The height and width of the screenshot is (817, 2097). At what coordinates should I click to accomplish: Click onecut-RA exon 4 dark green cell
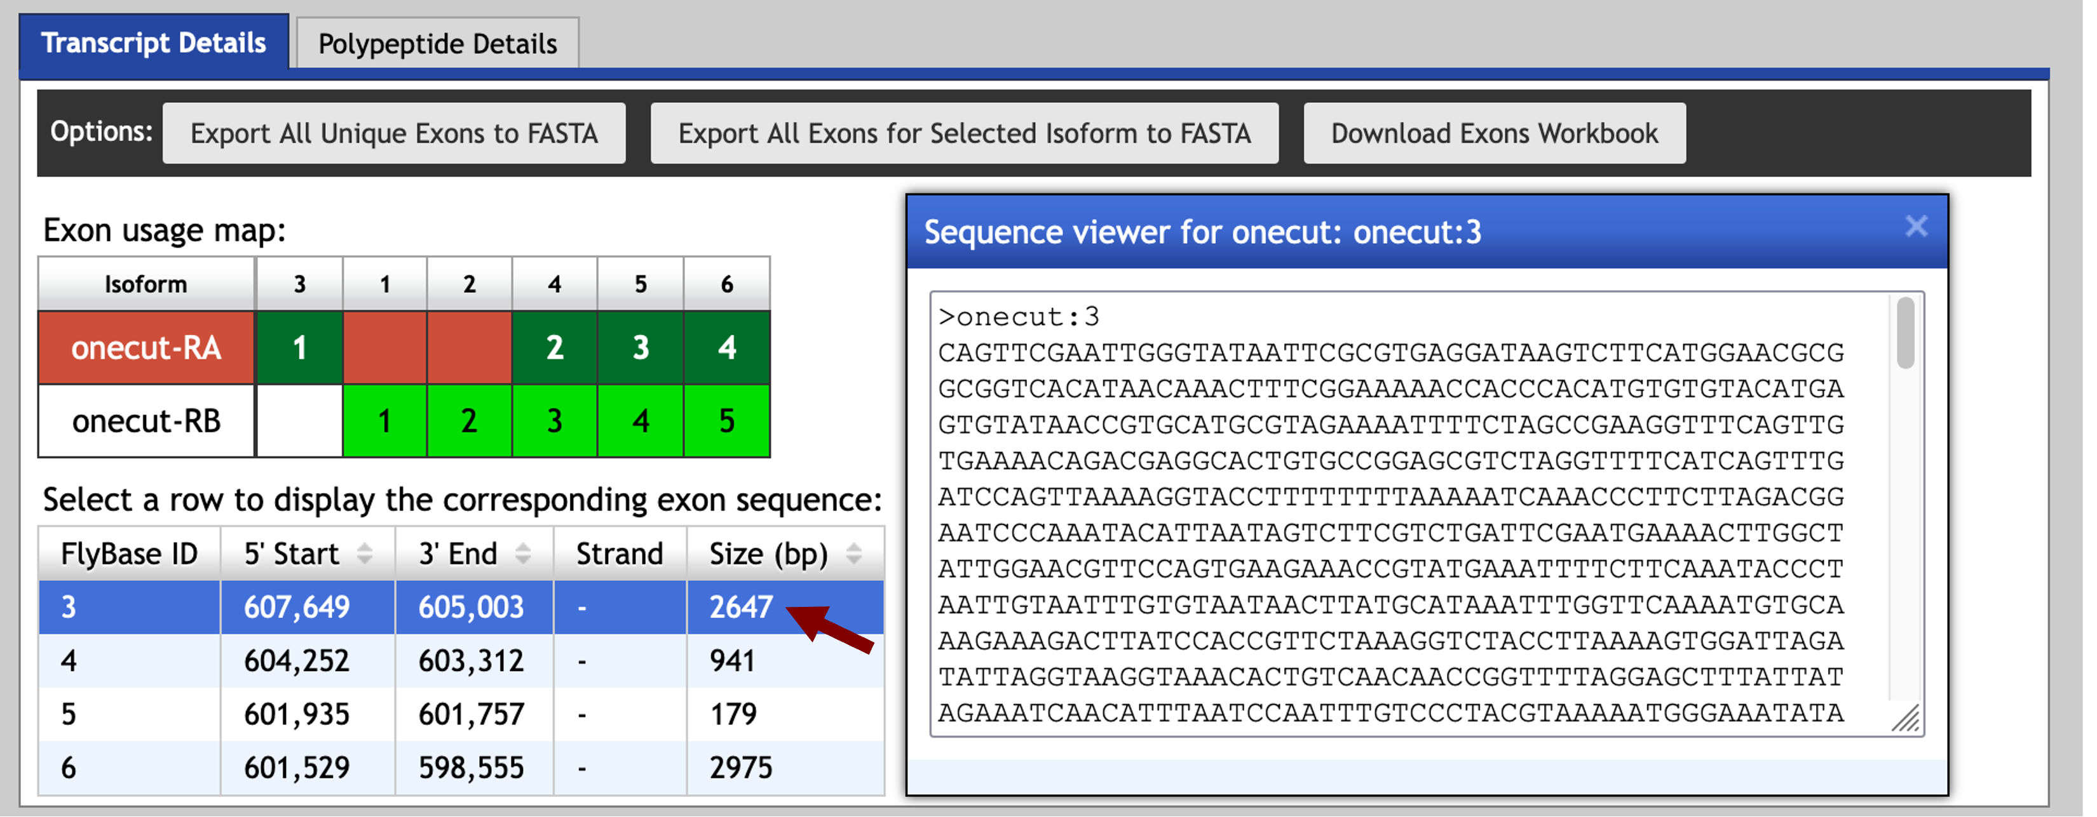pos(727,348)
